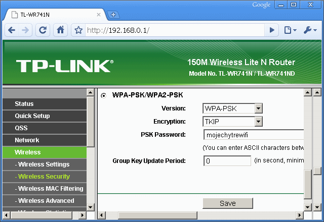This screenshot has width=324, height=222.
Task: Open the page menu icon
Action: (x=290, y=30)
